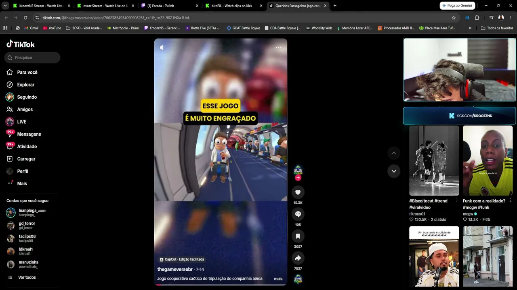Open the spinning sound disc icon
Viewport: 517px width, 290px height.
[298, 279]
